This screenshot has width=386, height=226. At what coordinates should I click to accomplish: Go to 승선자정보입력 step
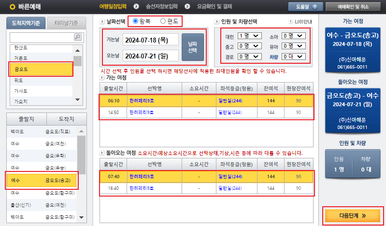pos(162,6)
